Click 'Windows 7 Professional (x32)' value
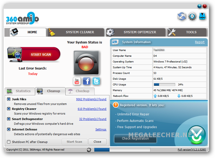The image size is (215, 158). (170, 61)
